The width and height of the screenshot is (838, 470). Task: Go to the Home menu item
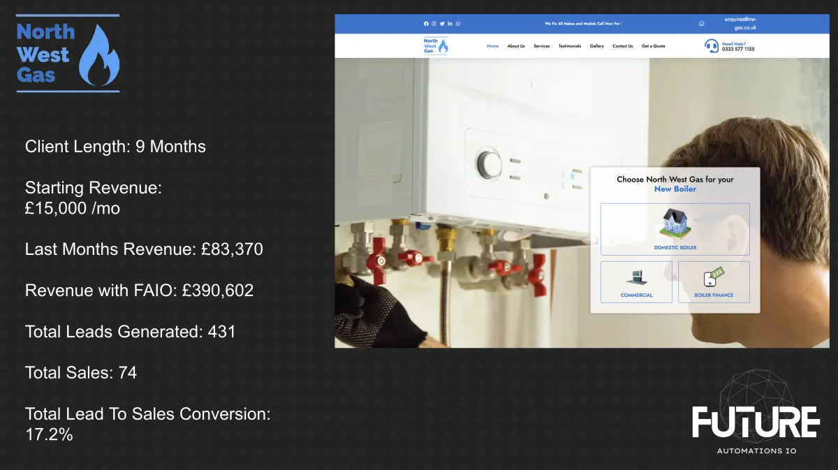click(493, 46)
